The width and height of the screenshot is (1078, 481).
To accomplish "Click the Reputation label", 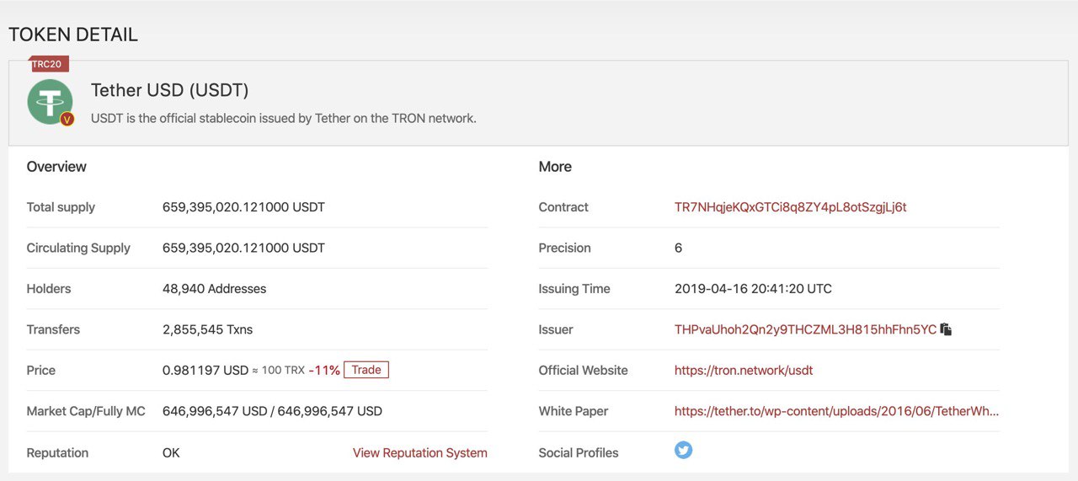I will (x=57, y=452).
